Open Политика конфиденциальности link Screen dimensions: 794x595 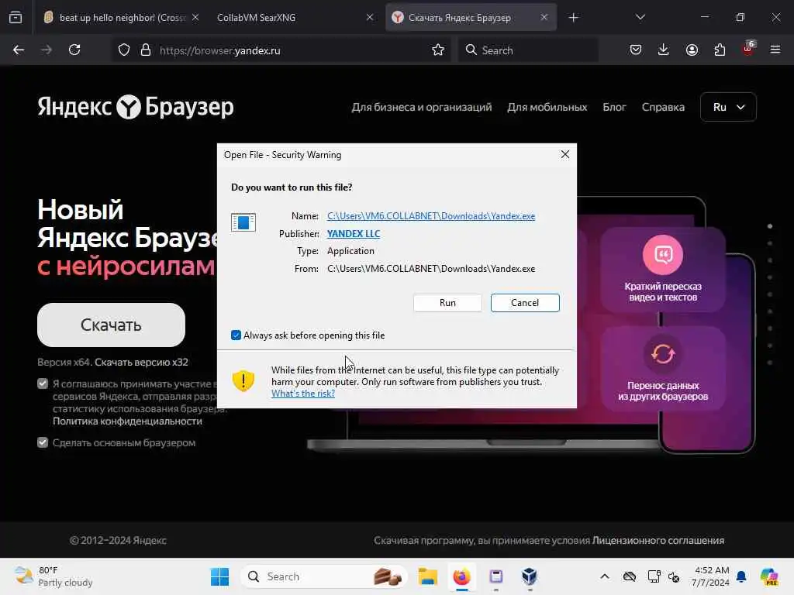127,421
